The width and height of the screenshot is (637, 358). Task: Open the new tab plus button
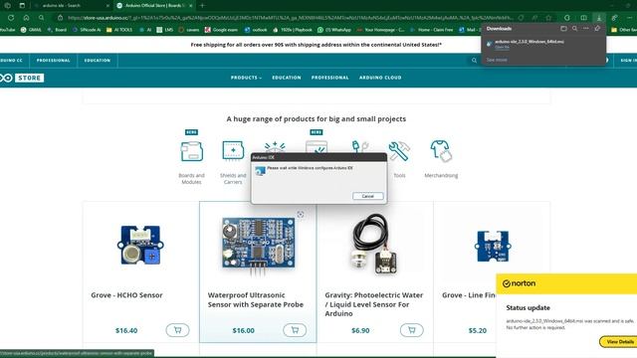click(x=202, y=6)
